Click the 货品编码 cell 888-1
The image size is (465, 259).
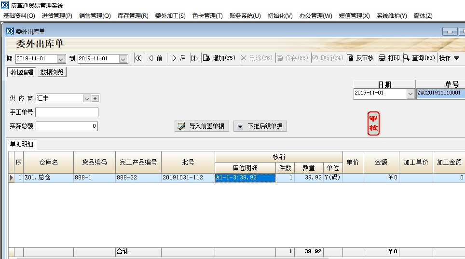point(95,177)
